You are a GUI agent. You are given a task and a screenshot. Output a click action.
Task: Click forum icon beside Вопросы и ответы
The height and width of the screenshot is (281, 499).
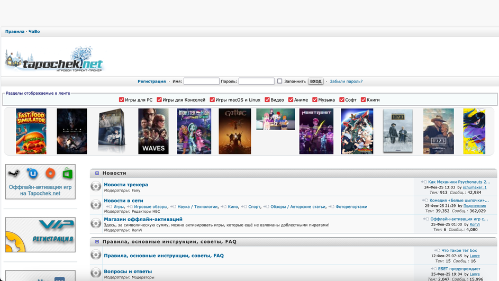point(96,273)
